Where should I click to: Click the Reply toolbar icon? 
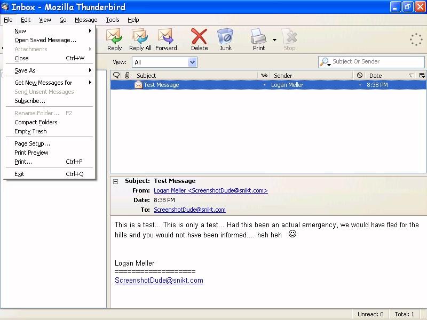pos(114,39)
